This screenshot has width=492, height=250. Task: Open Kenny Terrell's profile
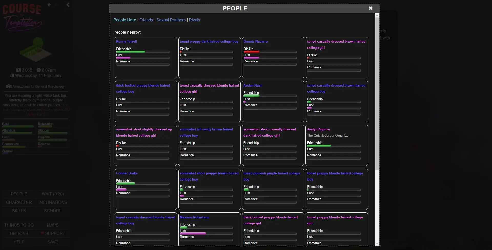click(x=126, y=41)
